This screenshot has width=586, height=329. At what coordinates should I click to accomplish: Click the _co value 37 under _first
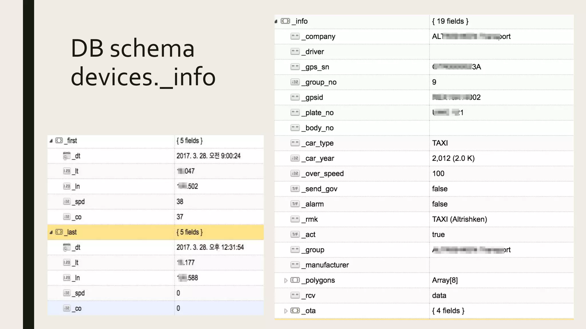tap(180, 217)
